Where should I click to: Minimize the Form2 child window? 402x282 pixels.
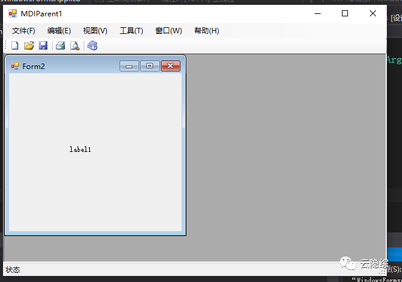[129, 66]
